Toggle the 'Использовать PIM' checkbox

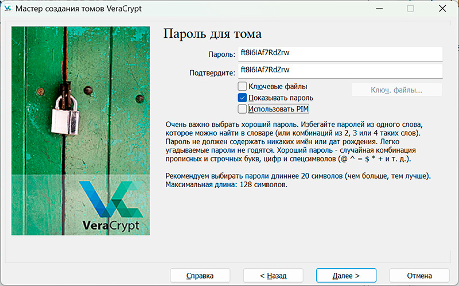pos(242,109)
